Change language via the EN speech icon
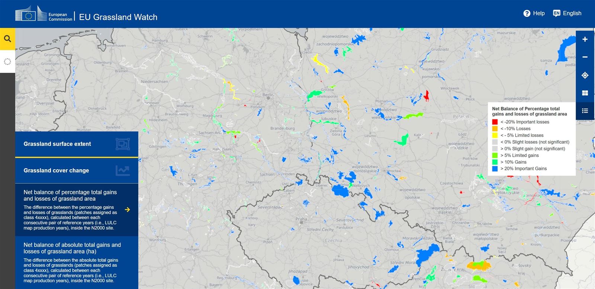Screen dimensions: 595x289 [556, 13]
